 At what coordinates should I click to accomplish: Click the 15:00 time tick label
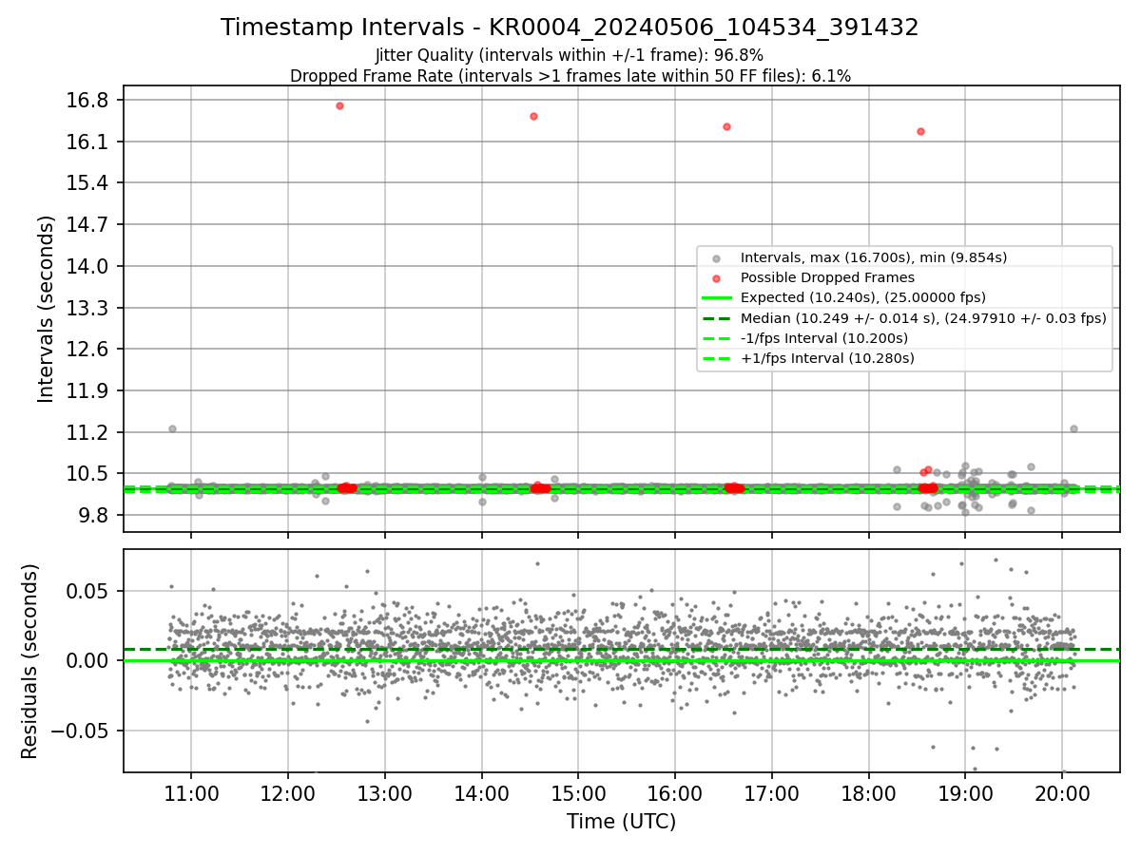point(578,793)
